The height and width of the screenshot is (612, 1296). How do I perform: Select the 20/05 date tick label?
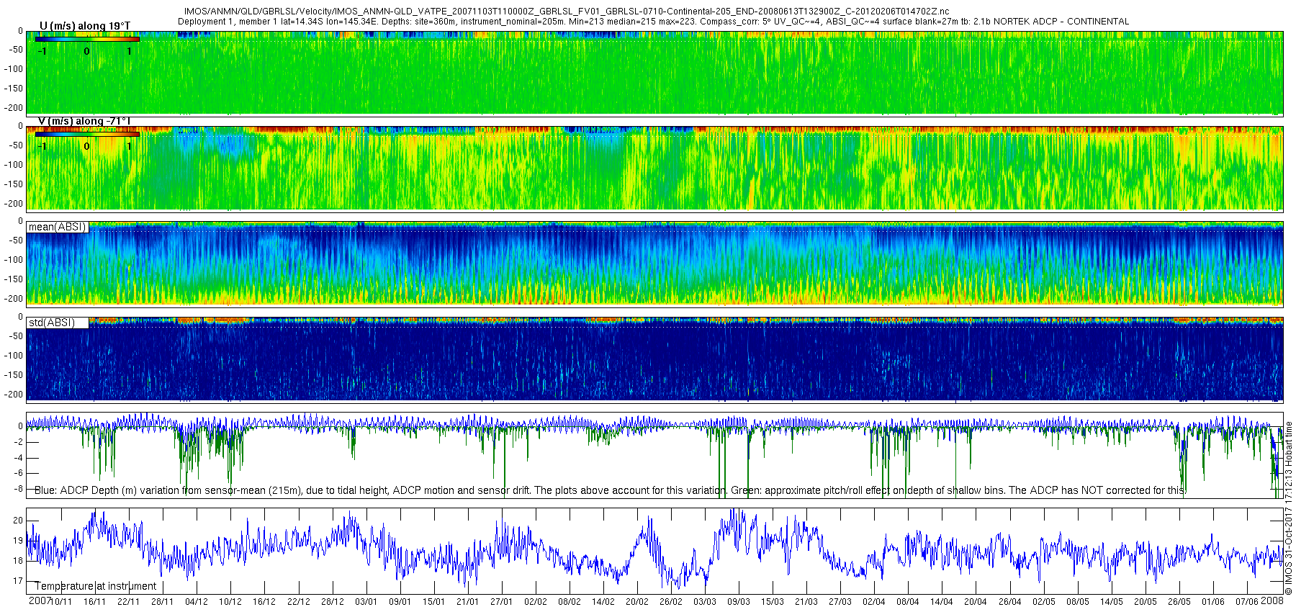1146,602
